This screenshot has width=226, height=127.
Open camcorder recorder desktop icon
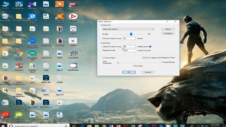(73, 67)
